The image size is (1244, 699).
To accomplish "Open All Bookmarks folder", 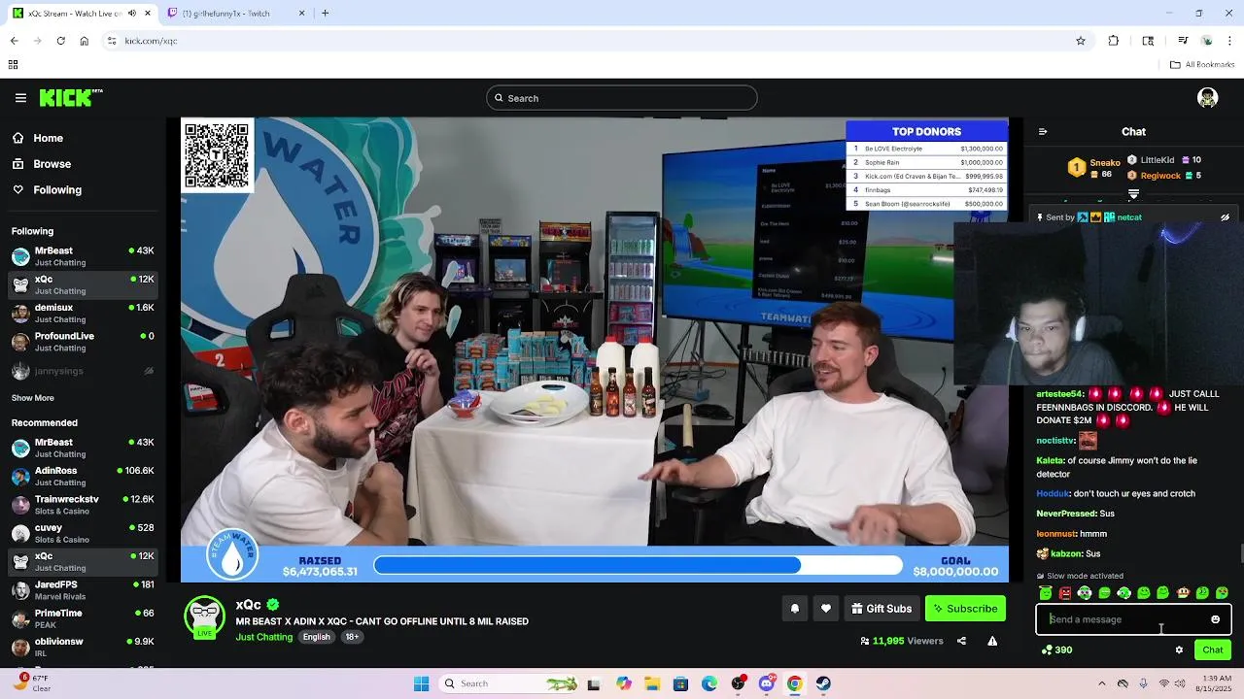I will 1202,65.
